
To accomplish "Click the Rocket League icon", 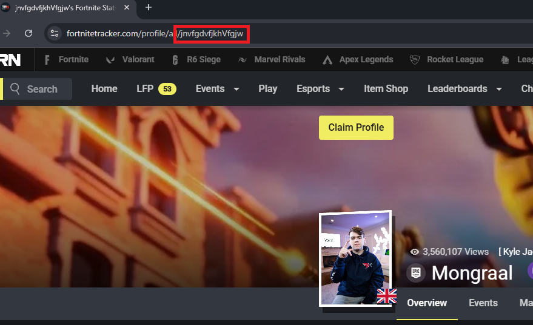I will tap(415, 60).
